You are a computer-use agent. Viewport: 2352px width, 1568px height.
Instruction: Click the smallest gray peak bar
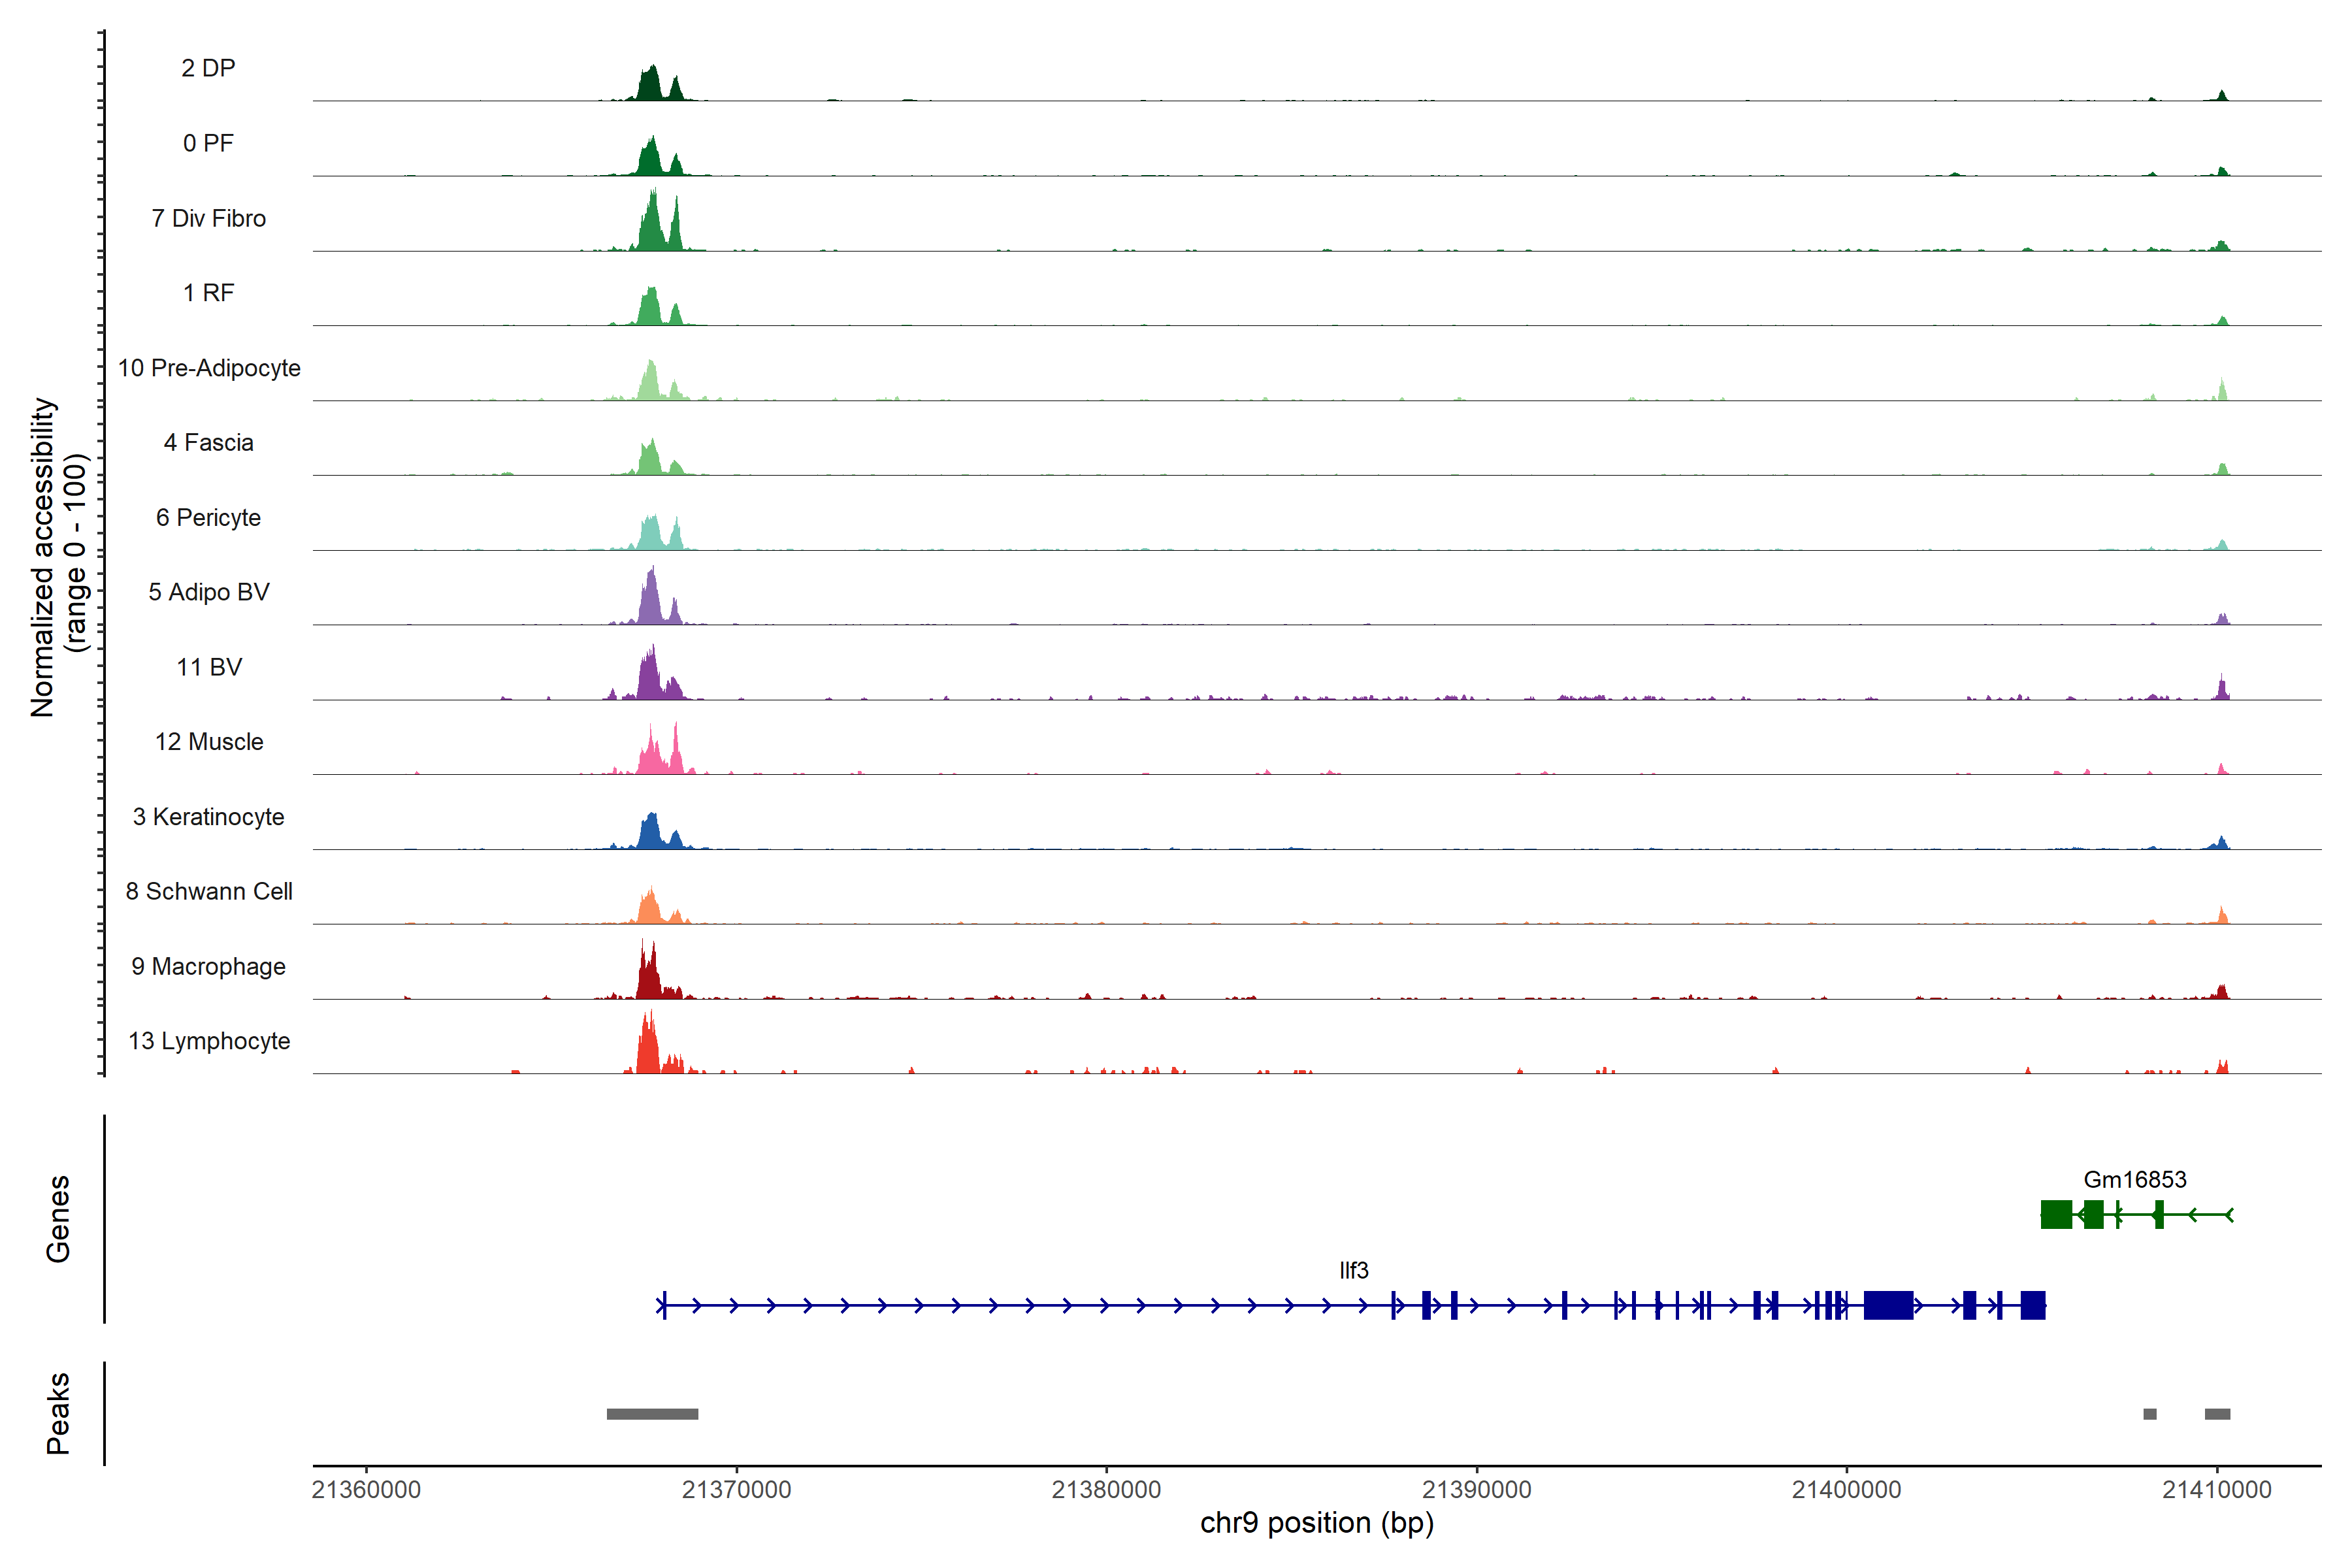pyautogui.click(x=2149, y=1414)
